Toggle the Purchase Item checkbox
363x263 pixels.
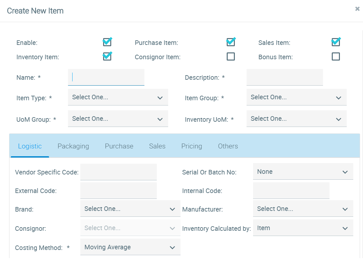click(x=231, y=42)
